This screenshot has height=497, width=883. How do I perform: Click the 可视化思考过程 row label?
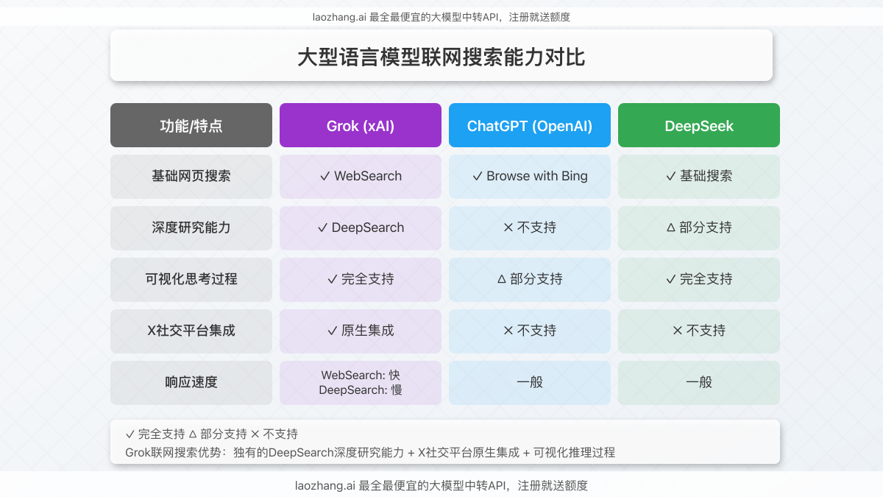(x=191, y=280)
